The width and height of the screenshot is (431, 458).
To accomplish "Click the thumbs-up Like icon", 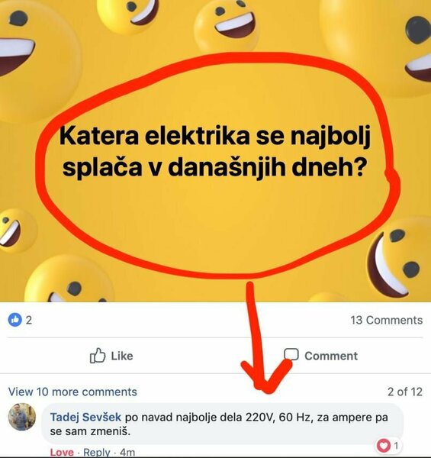I will tap(98, 356).
